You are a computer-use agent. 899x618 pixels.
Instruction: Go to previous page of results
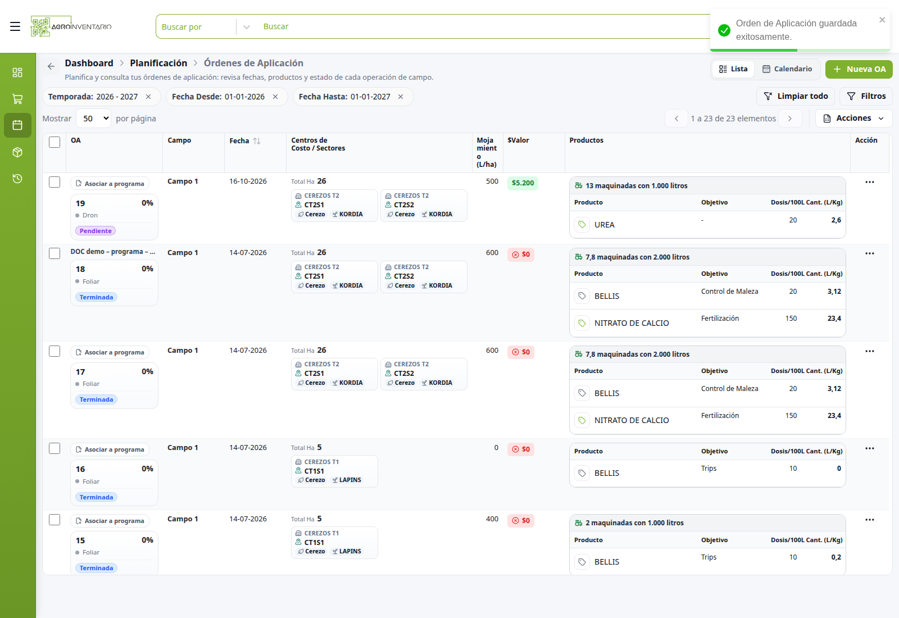pyautogui.click(x=676, y=119)
